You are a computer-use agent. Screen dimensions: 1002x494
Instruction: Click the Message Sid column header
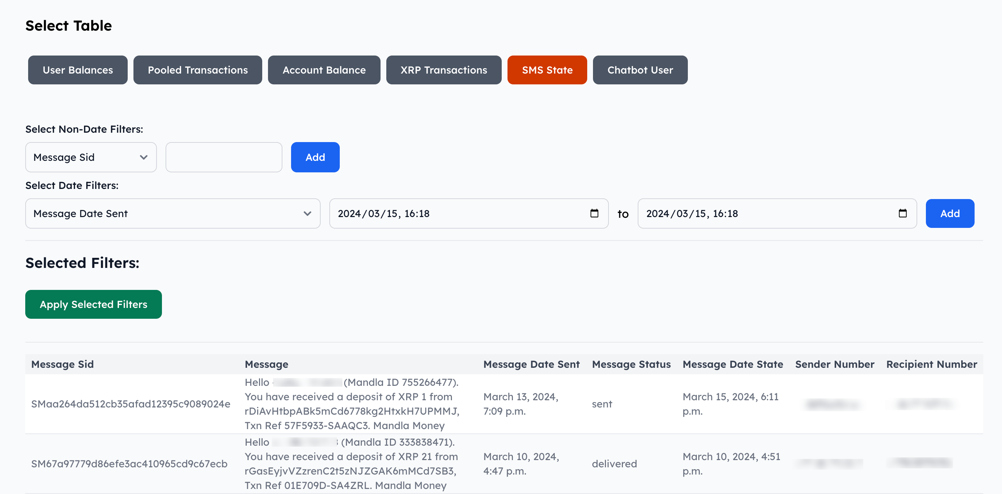pos(62,364)
